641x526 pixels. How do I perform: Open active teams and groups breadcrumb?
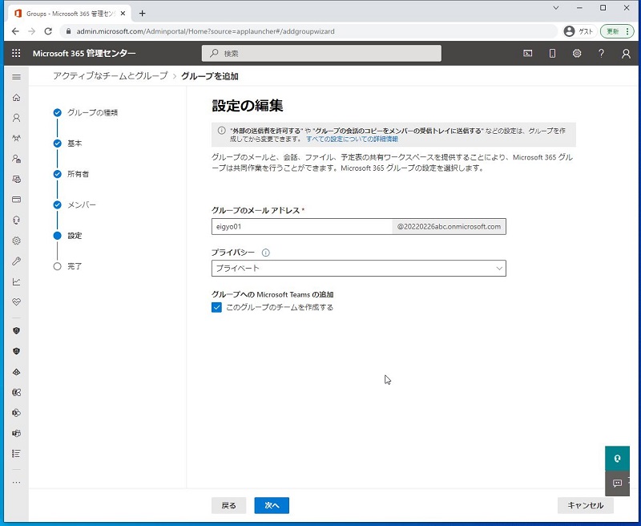(111, 75)
